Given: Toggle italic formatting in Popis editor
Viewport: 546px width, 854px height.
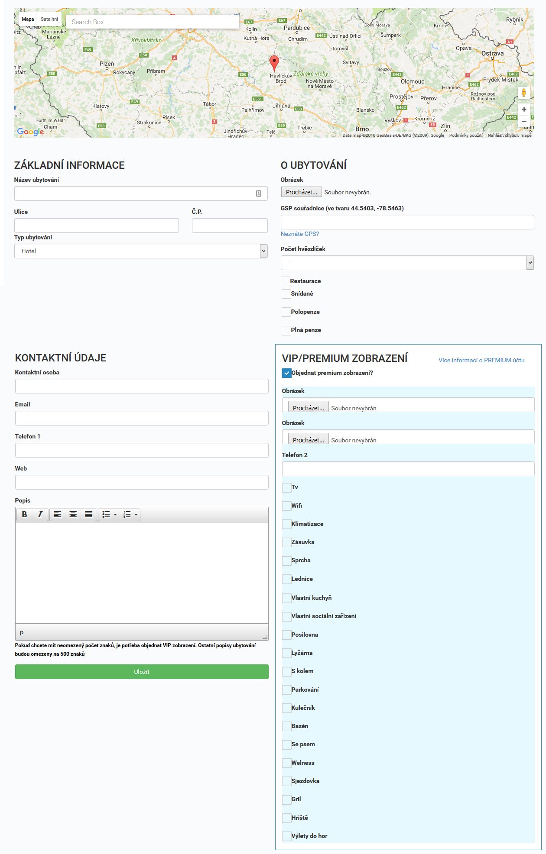Looking at the screenshot, I should [x=40, y=514].
